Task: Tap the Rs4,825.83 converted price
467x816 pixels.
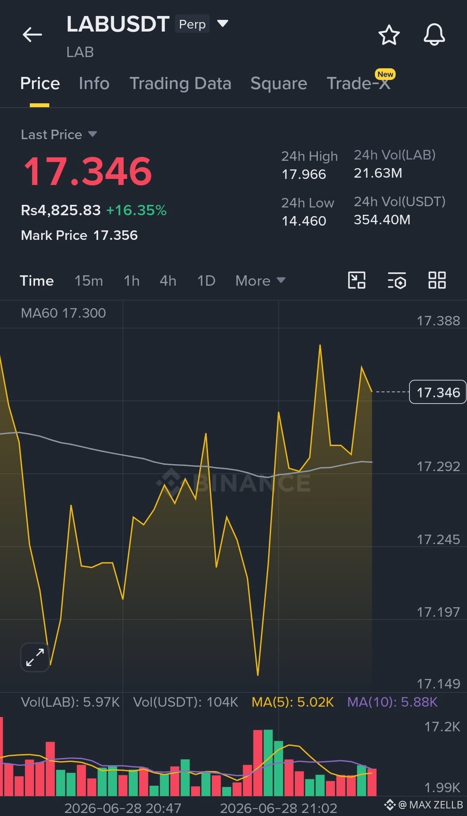Action: click(x=61, y=210)
